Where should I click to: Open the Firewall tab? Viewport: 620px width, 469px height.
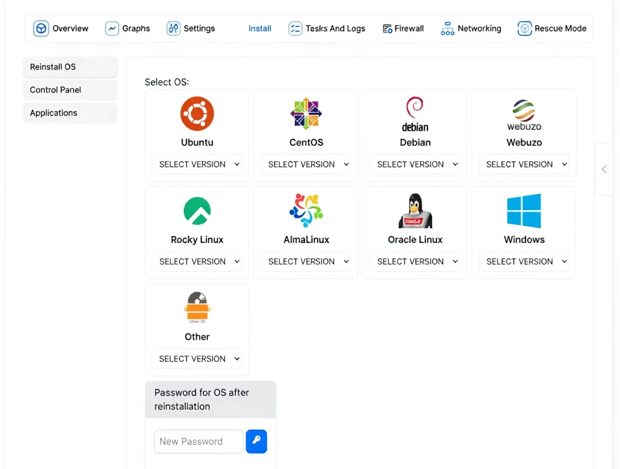coord(403,28)
